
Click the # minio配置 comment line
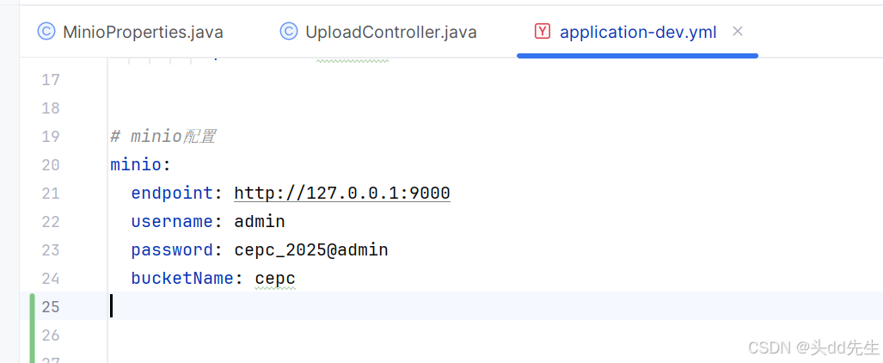(163, 137)
